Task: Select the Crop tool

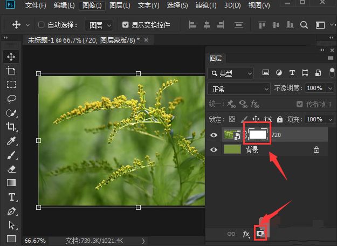Action: pos(11,127)
